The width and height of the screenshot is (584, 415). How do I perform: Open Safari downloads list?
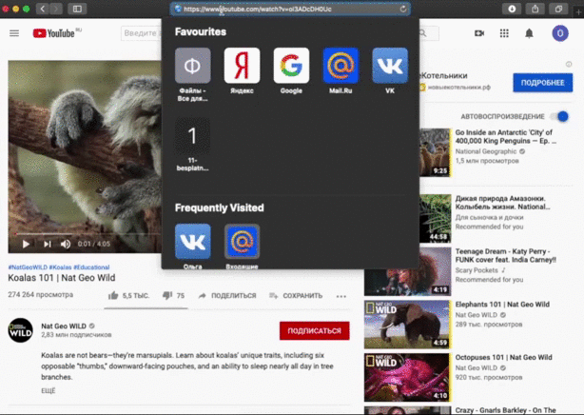(512, 9)
